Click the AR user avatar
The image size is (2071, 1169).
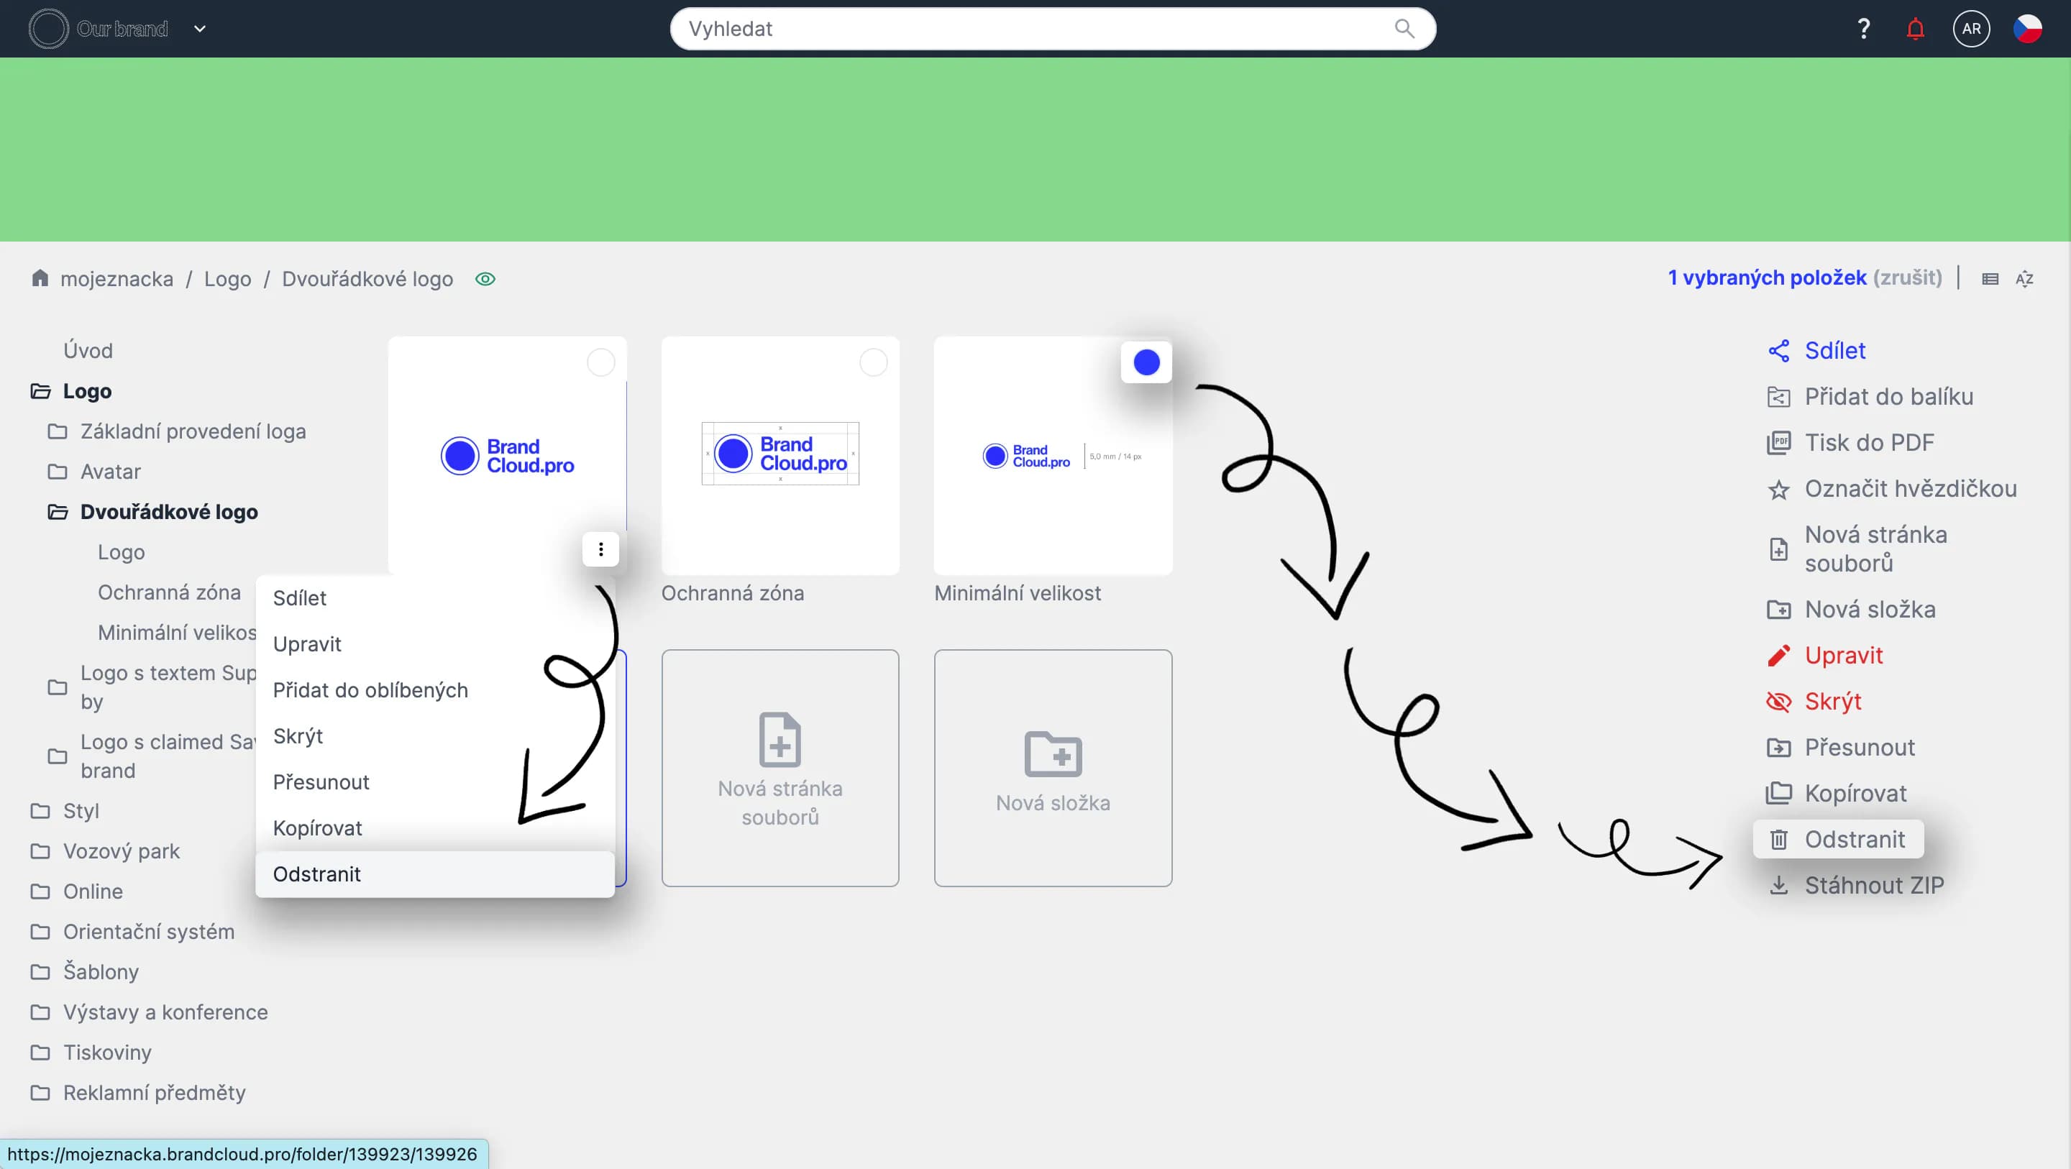(1970, 29)
